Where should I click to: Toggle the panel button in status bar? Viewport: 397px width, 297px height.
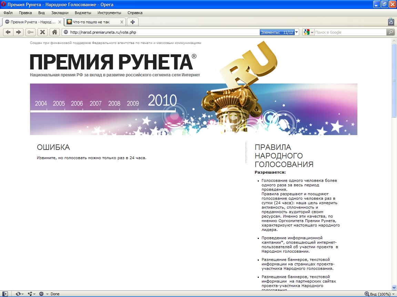click(5, 294)
